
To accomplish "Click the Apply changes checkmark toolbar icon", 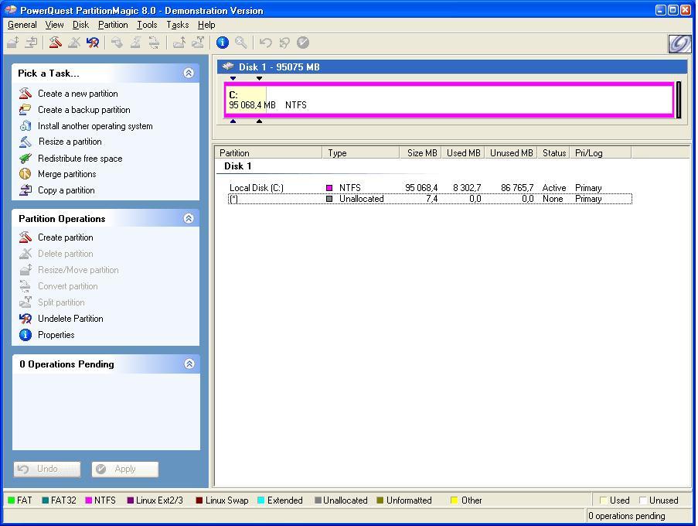I will (x=303, y=43).
